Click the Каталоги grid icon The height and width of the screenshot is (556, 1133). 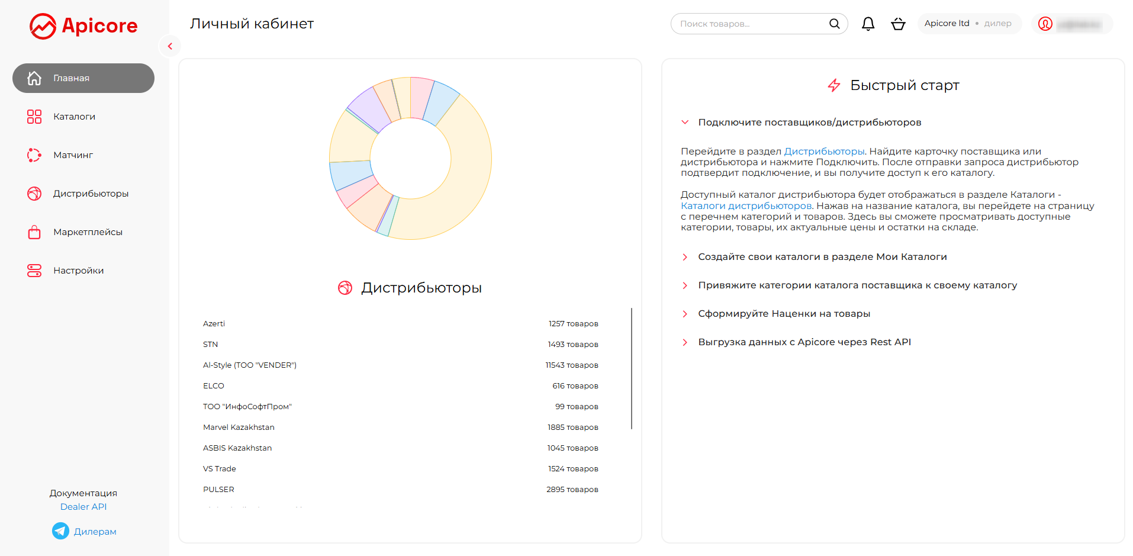click(34, 117)
